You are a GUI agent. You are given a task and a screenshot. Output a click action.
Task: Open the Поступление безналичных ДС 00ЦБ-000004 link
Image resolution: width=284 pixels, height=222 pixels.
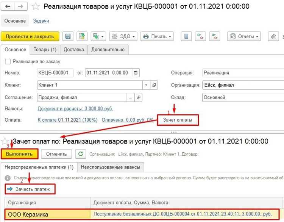pyautogui.click(x=183, y=214)
